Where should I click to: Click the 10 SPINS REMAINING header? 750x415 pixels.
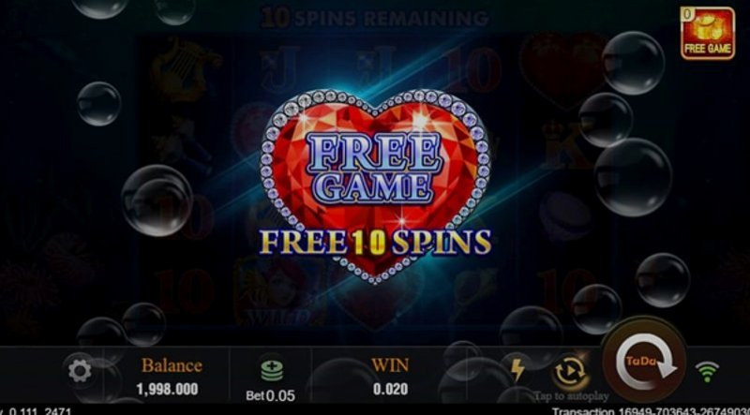pos(376,18)
